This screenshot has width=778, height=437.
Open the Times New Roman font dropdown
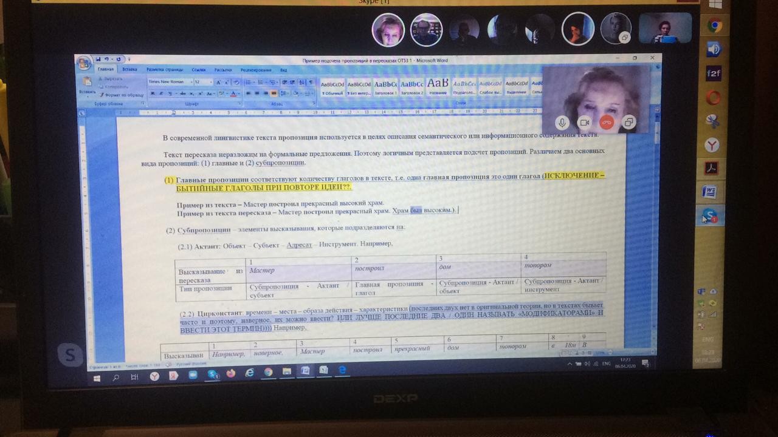point(191,82)
